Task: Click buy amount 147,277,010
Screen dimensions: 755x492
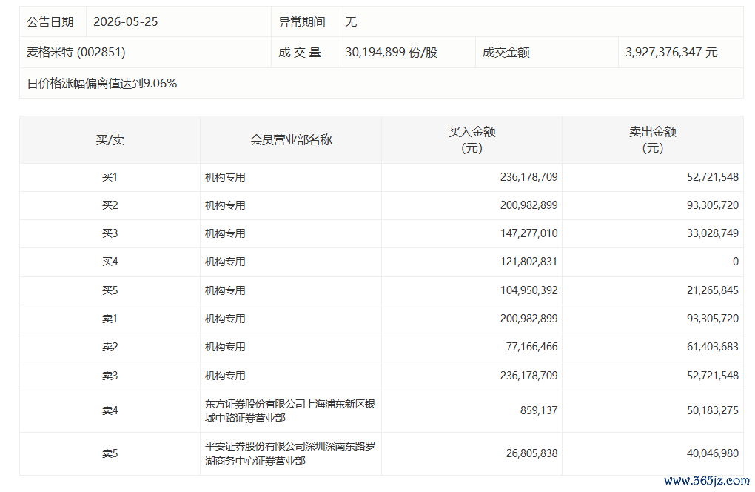Action: tap(528, 233)
